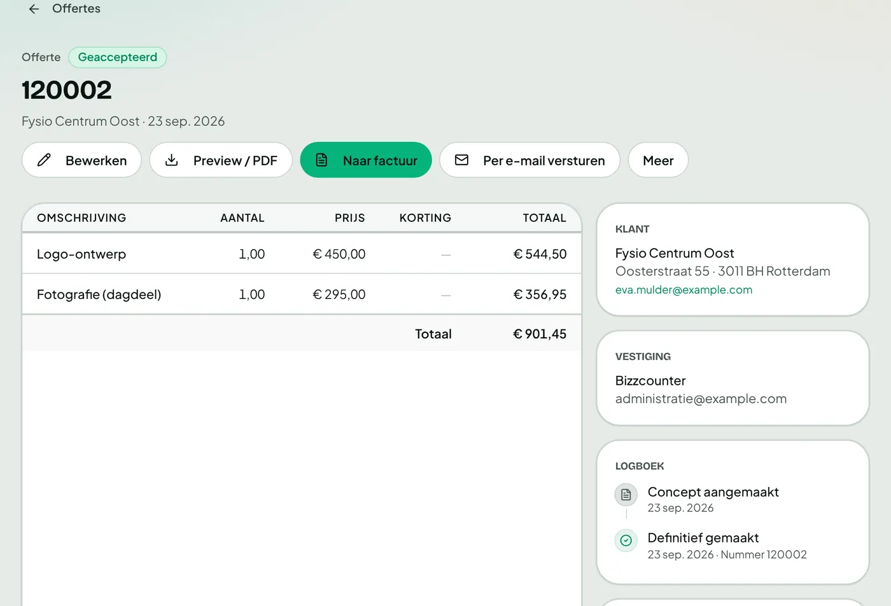Click the Fysio Centrum Oost · 23 sep. 2026 subtitle

(x=123, y=121)
